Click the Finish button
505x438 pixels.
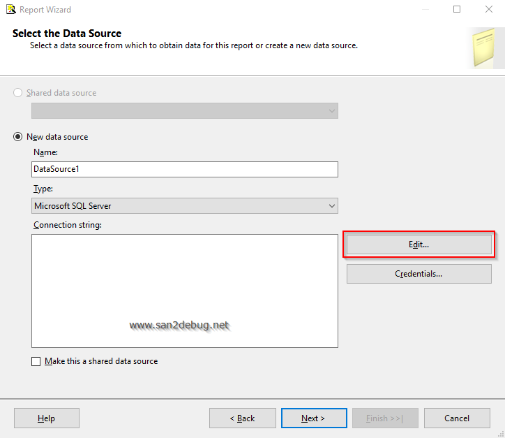pos(385,418)
